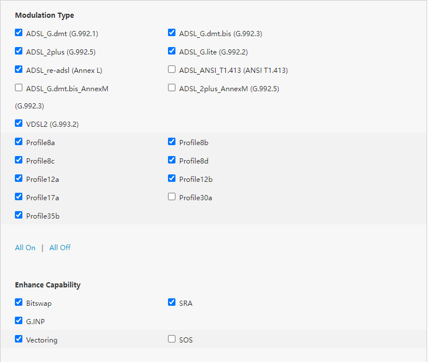Enable ADSL_ANSI_T1.413 modulation checkbox
430x362 pixels.
171,69
